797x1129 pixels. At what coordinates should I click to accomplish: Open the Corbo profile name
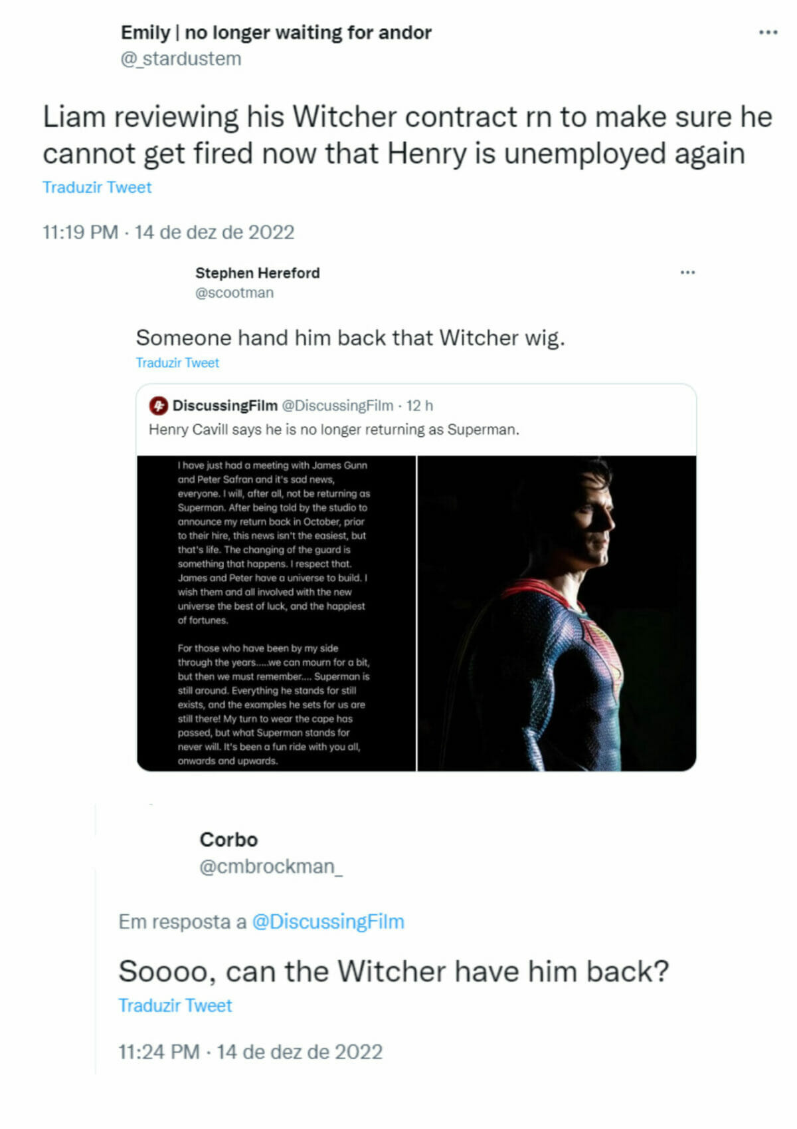(x=228, y=840)
